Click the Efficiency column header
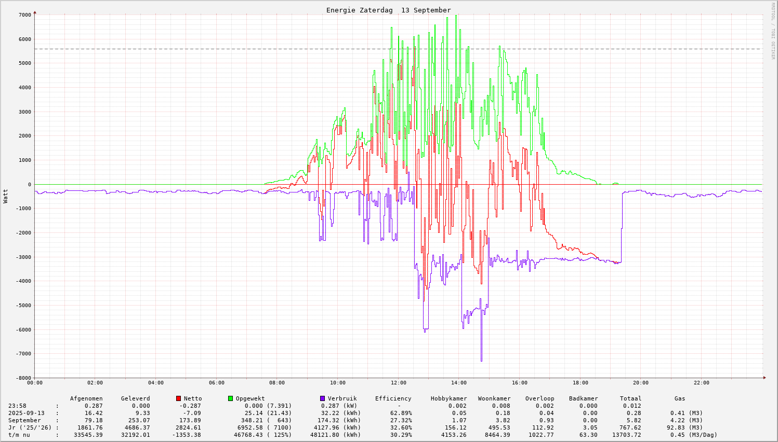Viewport: 778px width, 442px height. click(x=393, y=398)
